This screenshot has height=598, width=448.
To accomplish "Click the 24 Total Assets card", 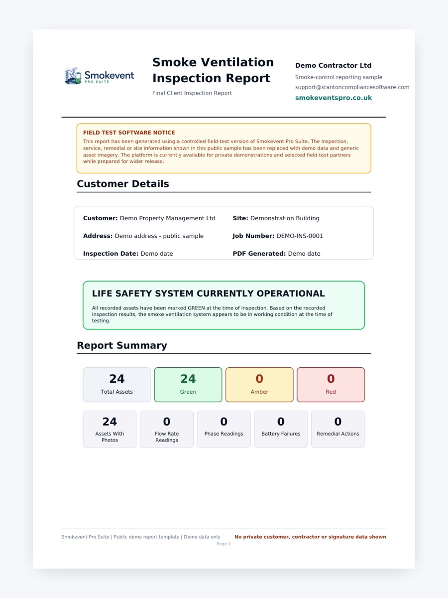I will (x=117, y=385).
